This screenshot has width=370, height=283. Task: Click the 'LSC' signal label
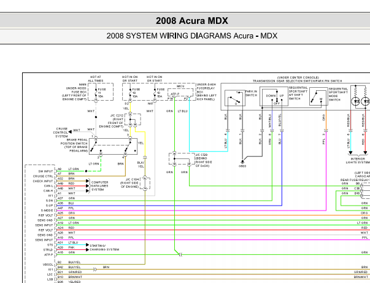tap(50, 274)
